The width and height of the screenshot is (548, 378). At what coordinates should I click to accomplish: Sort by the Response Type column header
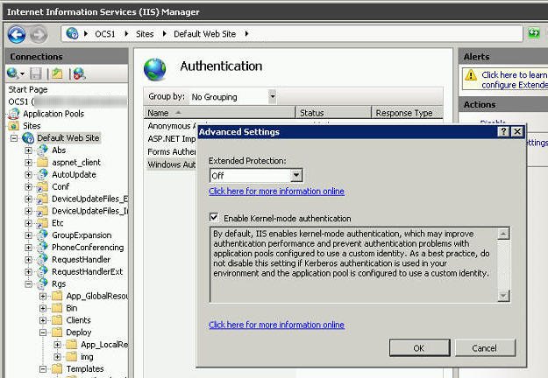(x=407, y=113)
